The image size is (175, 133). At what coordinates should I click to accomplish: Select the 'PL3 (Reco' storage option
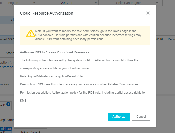pos(166,39)
